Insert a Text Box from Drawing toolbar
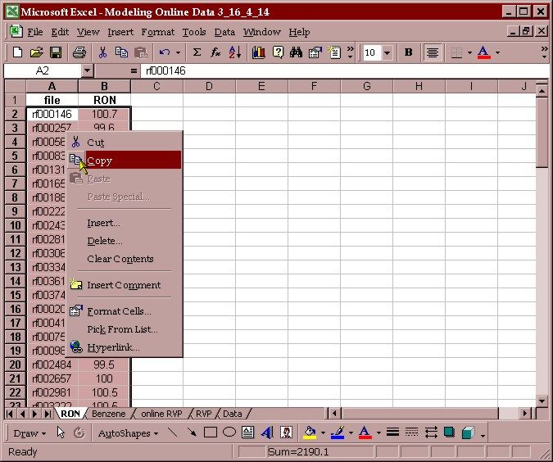 click(248, 433)
